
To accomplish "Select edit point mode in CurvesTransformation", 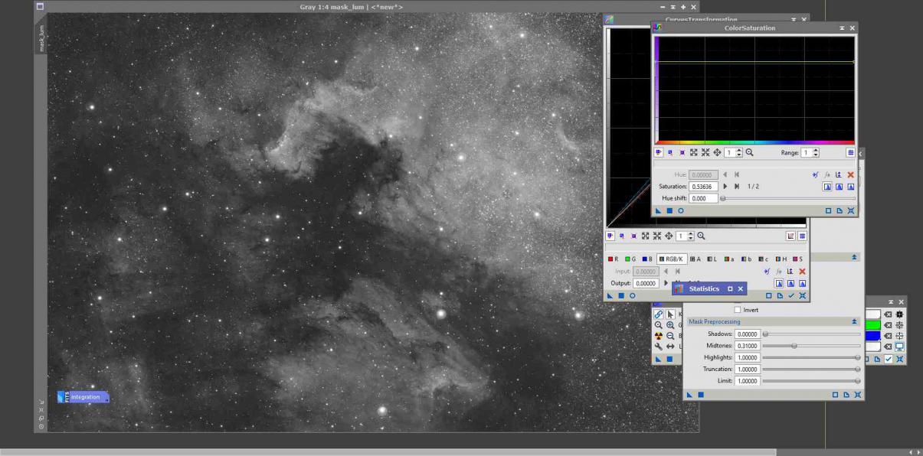I will [x=610, y=236].
